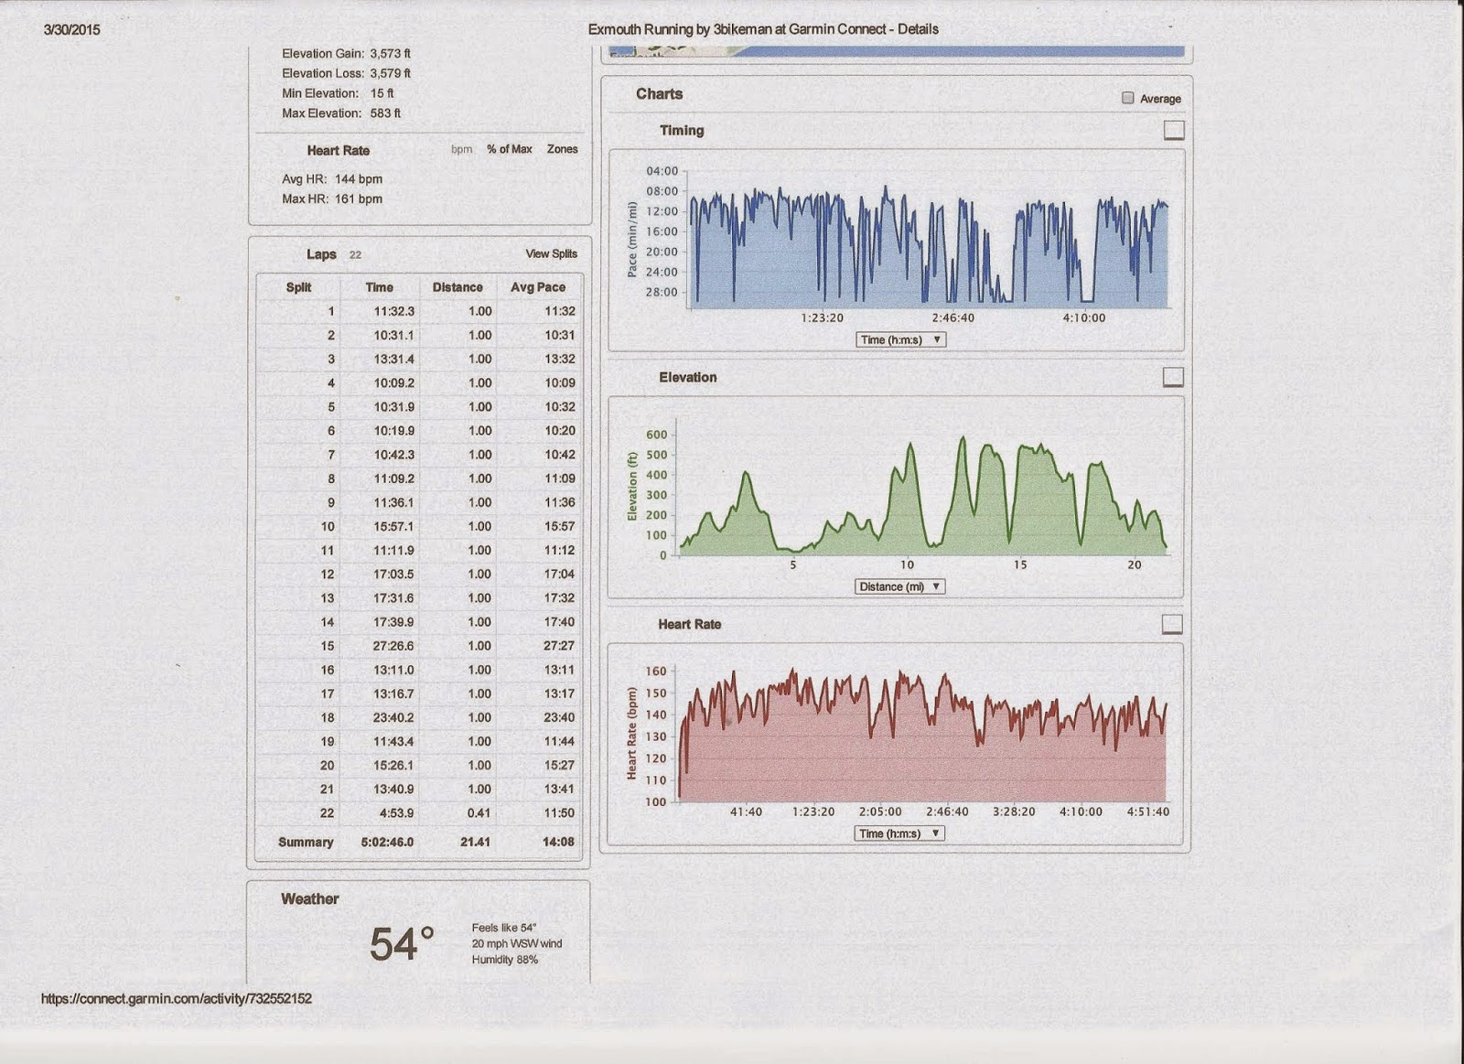Image resolution: width=1464 pixels, height=1064 pixels.
Task: Select the "Humidity 88%" weather text
Action: point(505,960)
